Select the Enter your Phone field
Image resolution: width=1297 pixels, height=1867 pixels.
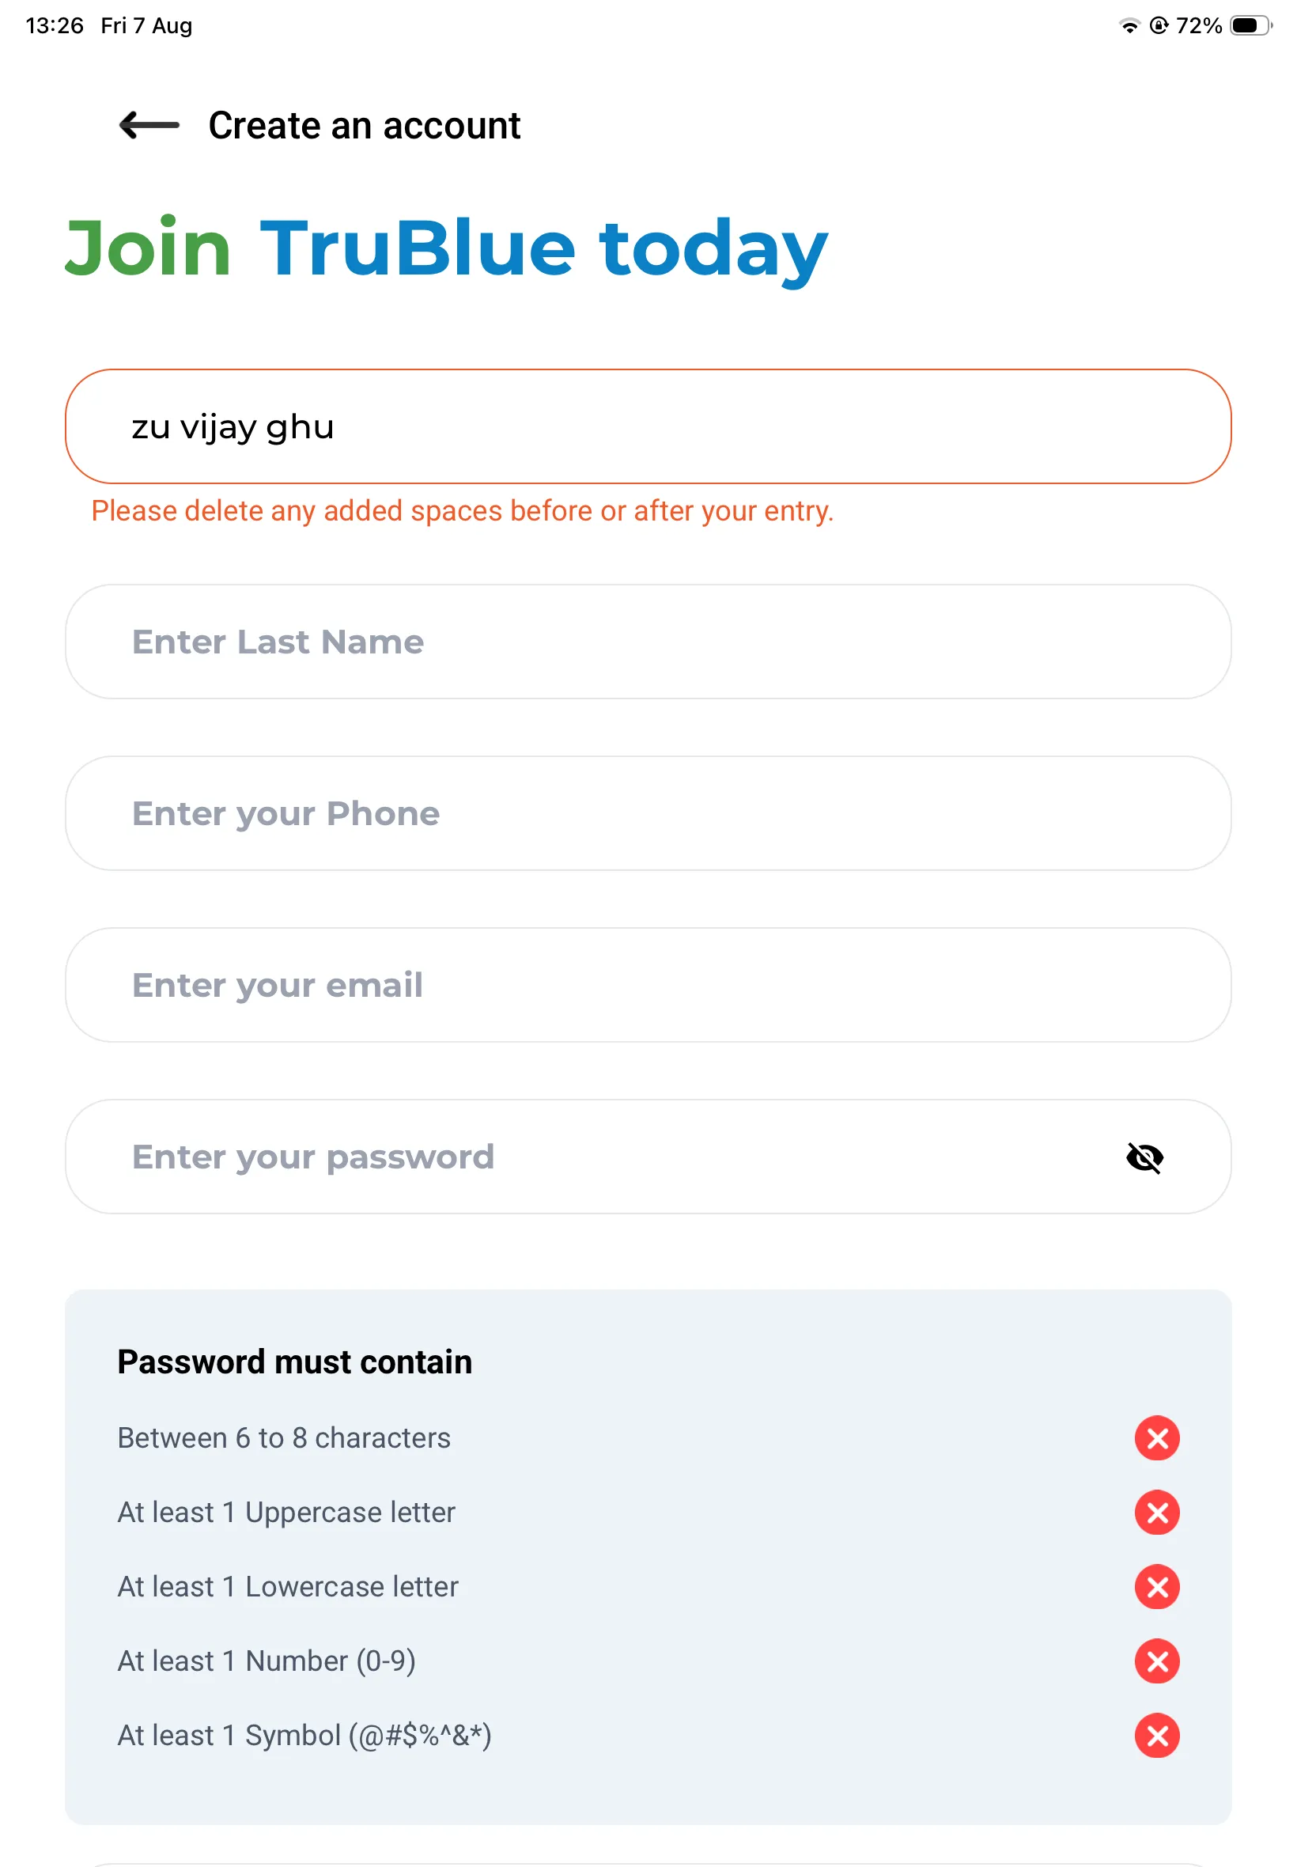(x=648, y=812)
